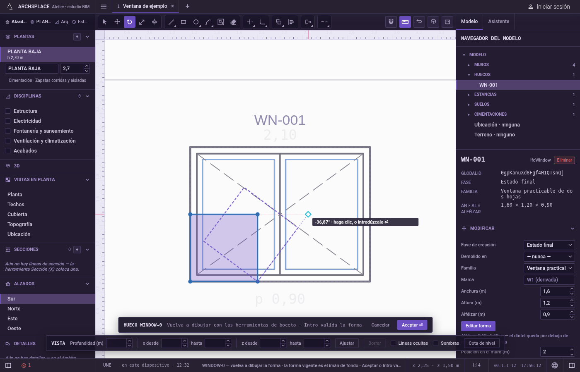Enable the Estructura discipline checkbox

(7, 111)
